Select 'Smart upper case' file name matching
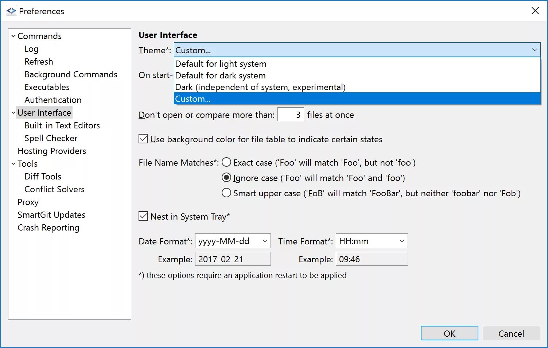Image resolution: width=548 pixels, height=348 pixels. [226, 193]
